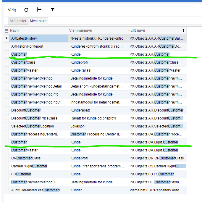
Task: Switch to Mest brukt tab
Action: pyautogui.click(x=38, y=21)
